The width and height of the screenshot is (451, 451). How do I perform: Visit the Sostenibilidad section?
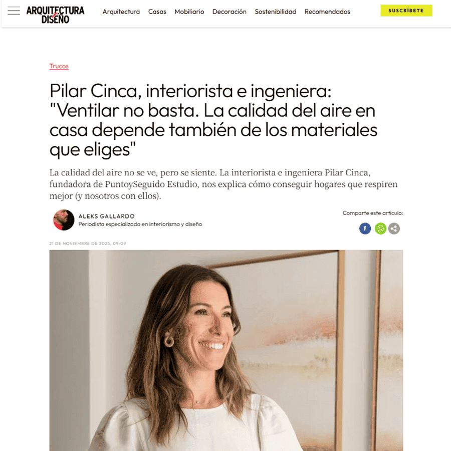click(x=275, y=12)
